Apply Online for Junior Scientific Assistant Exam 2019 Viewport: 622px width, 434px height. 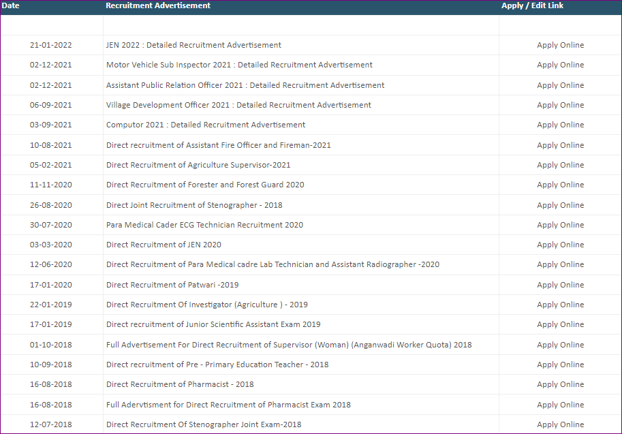coord(560,324)
